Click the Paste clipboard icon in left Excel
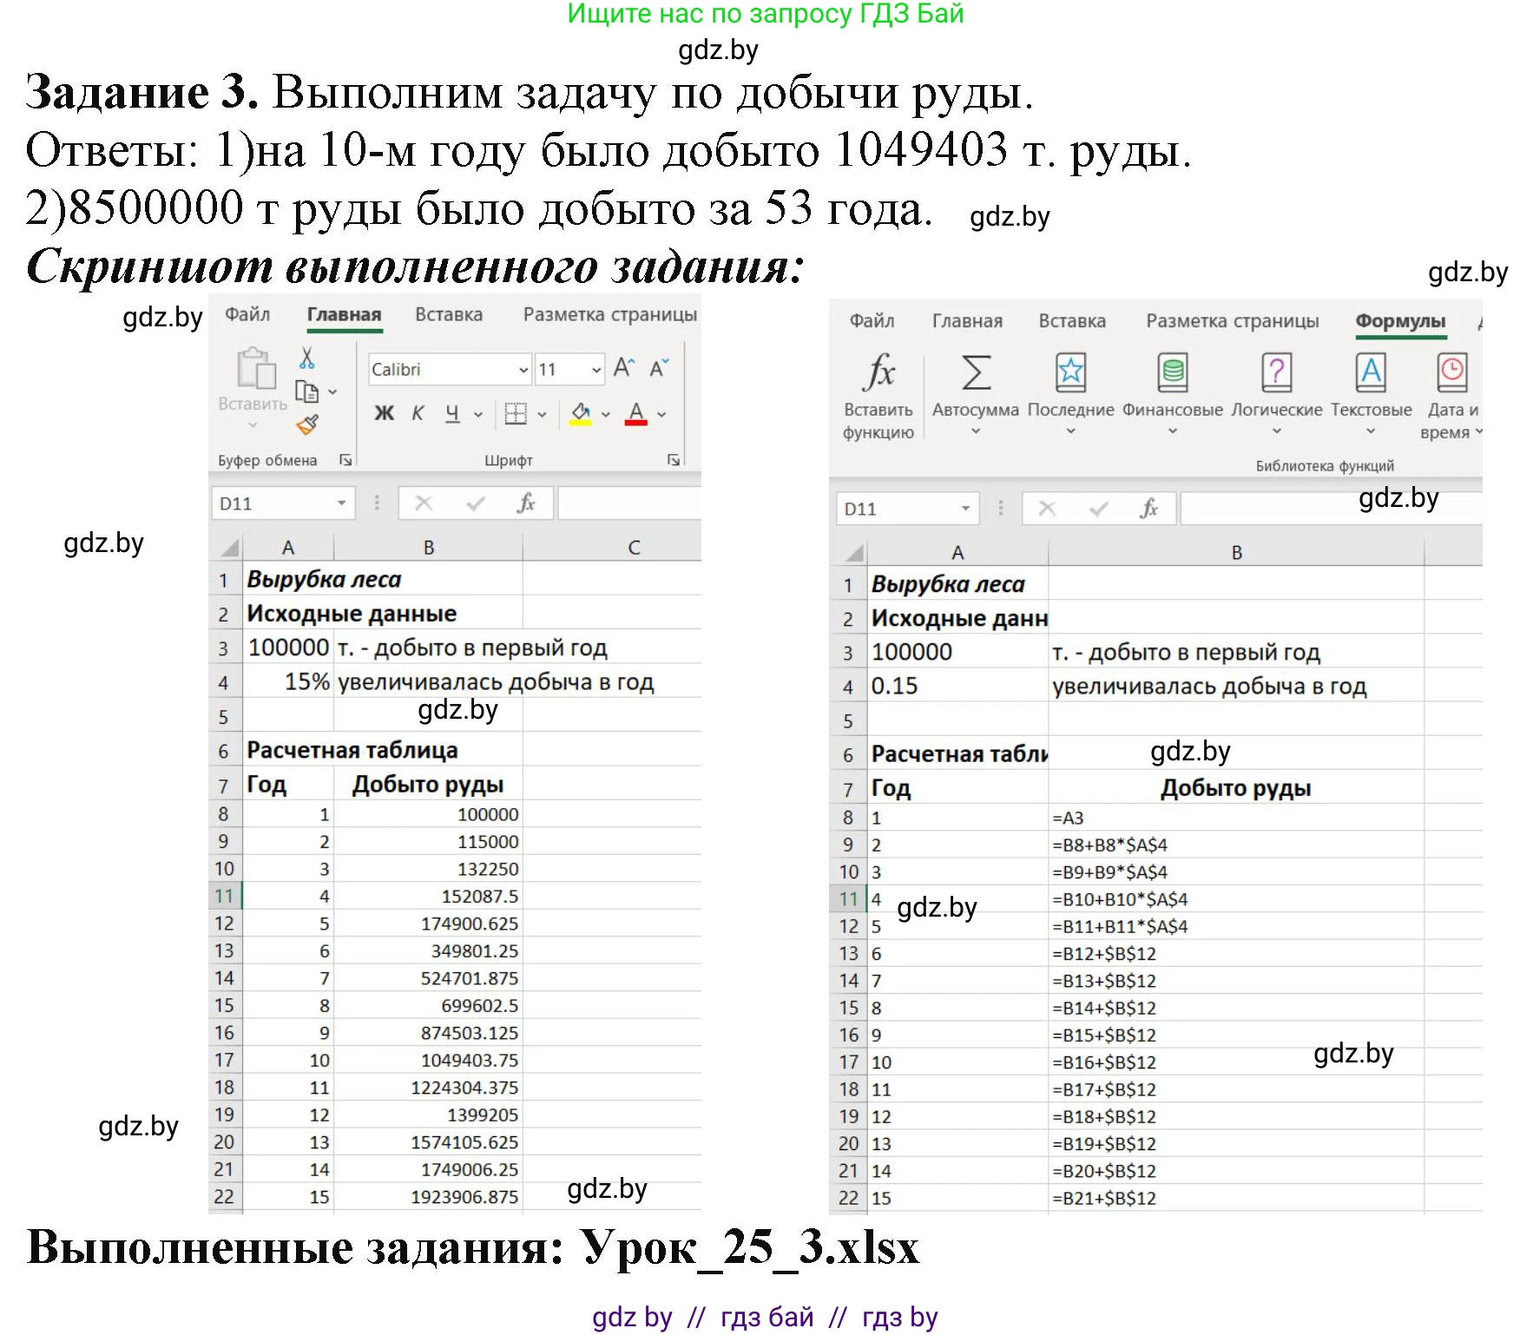Viewport: 1533px width, 1335px height. click(256, 369)
